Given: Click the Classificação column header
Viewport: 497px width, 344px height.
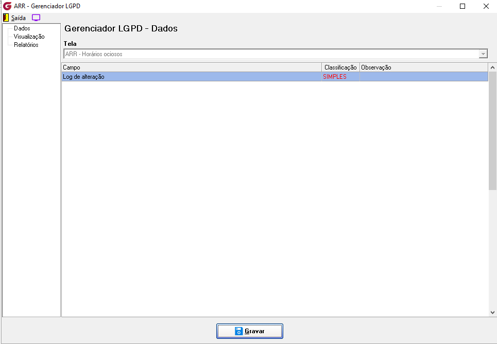Looking at the screenshot, I should [341, 67].
